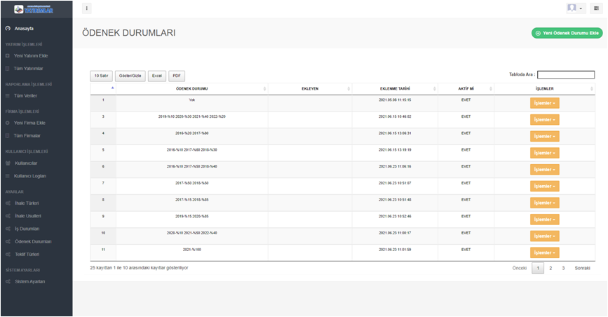Open the 10 Satır row-count dropdown
This screenshot has width=608, height=317.
tap(102, 76)
